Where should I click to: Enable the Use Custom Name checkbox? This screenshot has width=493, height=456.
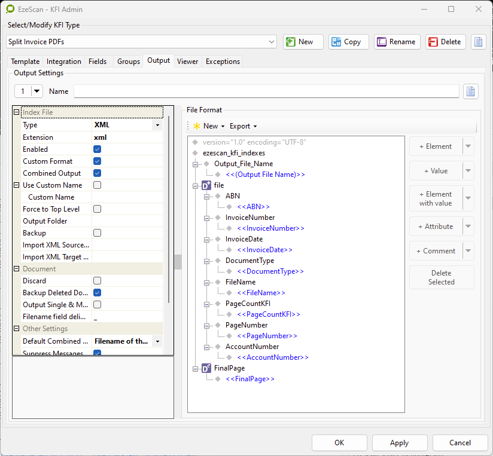97,185
